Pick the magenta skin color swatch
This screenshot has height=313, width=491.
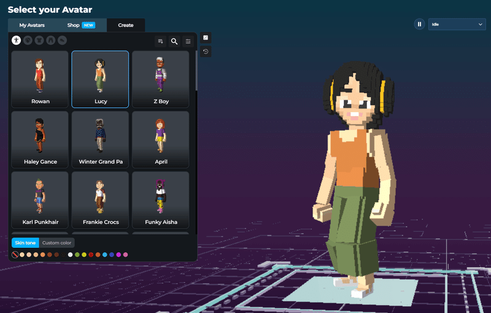[x=118, y=255]
